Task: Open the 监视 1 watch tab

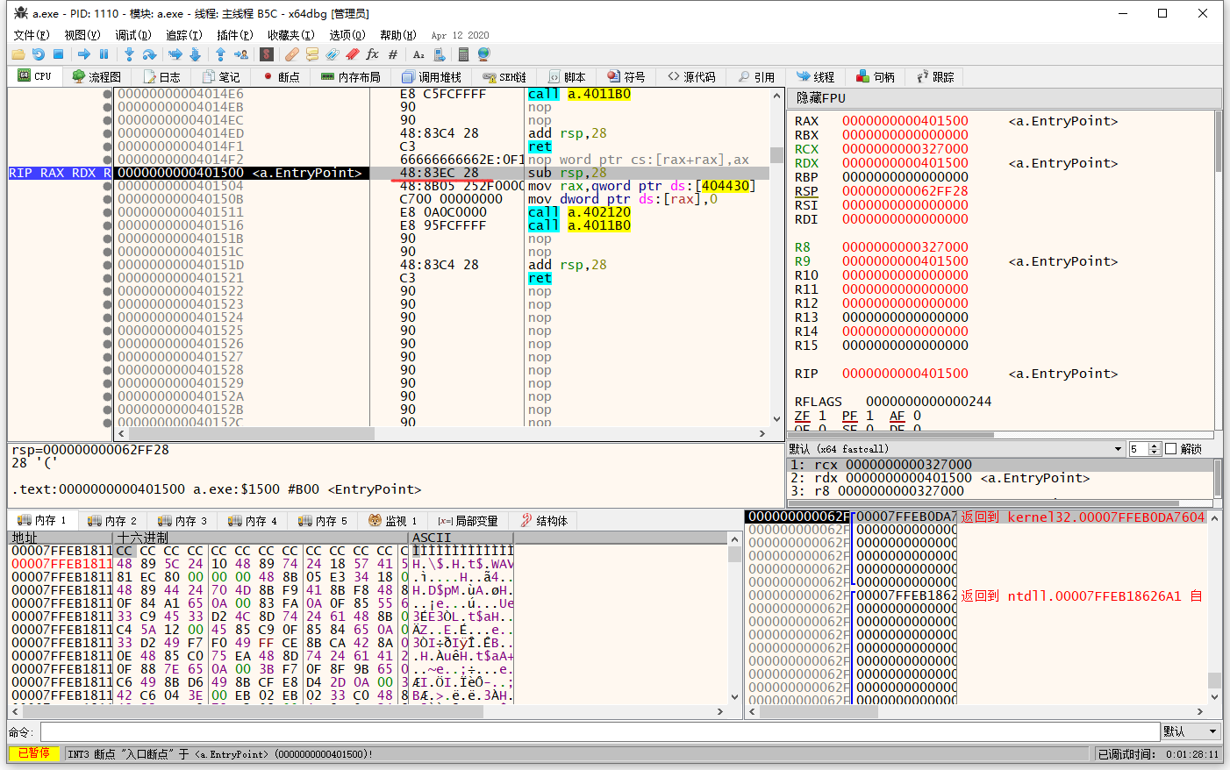Action: pyautogui.click(x=393, y=521)
